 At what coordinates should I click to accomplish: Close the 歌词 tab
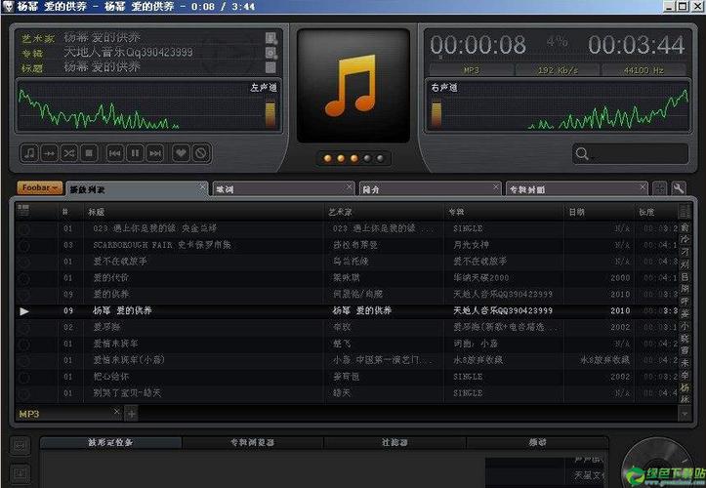point(350,186)
